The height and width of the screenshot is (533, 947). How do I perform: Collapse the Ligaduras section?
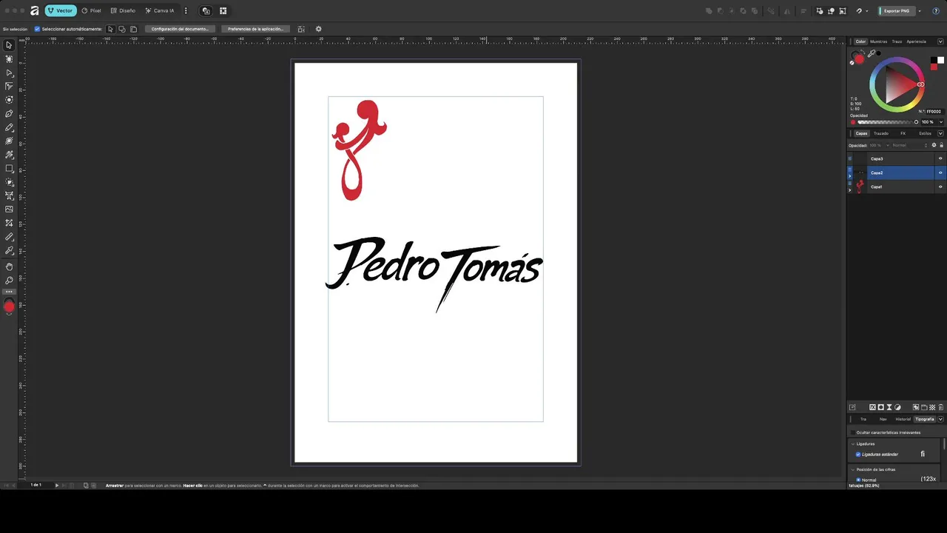pos(852,444)
